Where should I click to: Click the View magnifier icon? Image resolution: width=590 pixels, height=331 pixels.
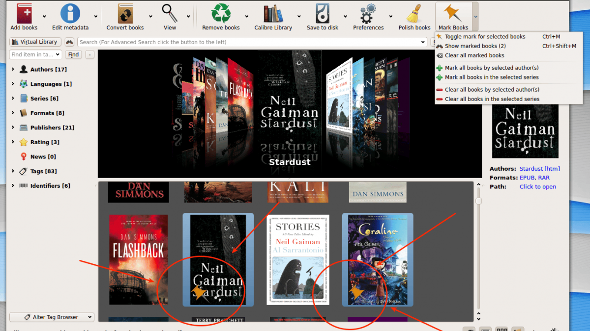170,13
